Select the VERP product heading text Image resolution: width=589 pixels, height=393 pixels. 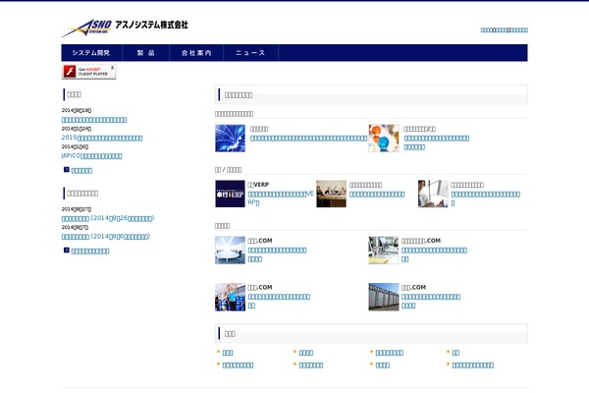[x=258, y=185]
